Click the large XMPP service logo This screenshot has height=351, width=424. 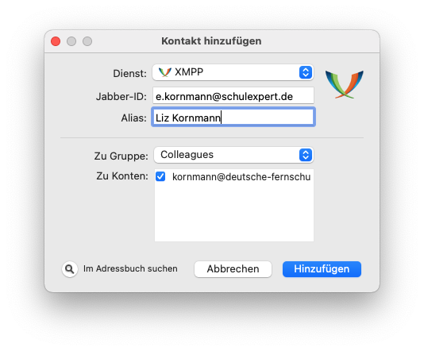tap(345, 84)
